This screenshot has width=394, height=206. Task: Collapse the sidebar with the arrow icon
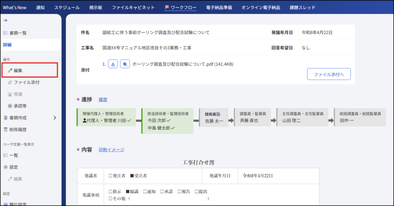[x=6, y=20]
